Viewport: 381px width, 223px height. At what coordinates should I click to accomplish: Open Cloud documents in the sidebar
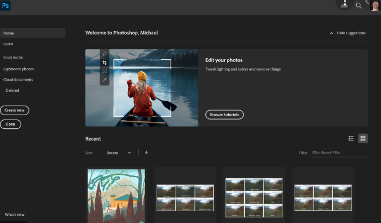(x=19, y=80)
